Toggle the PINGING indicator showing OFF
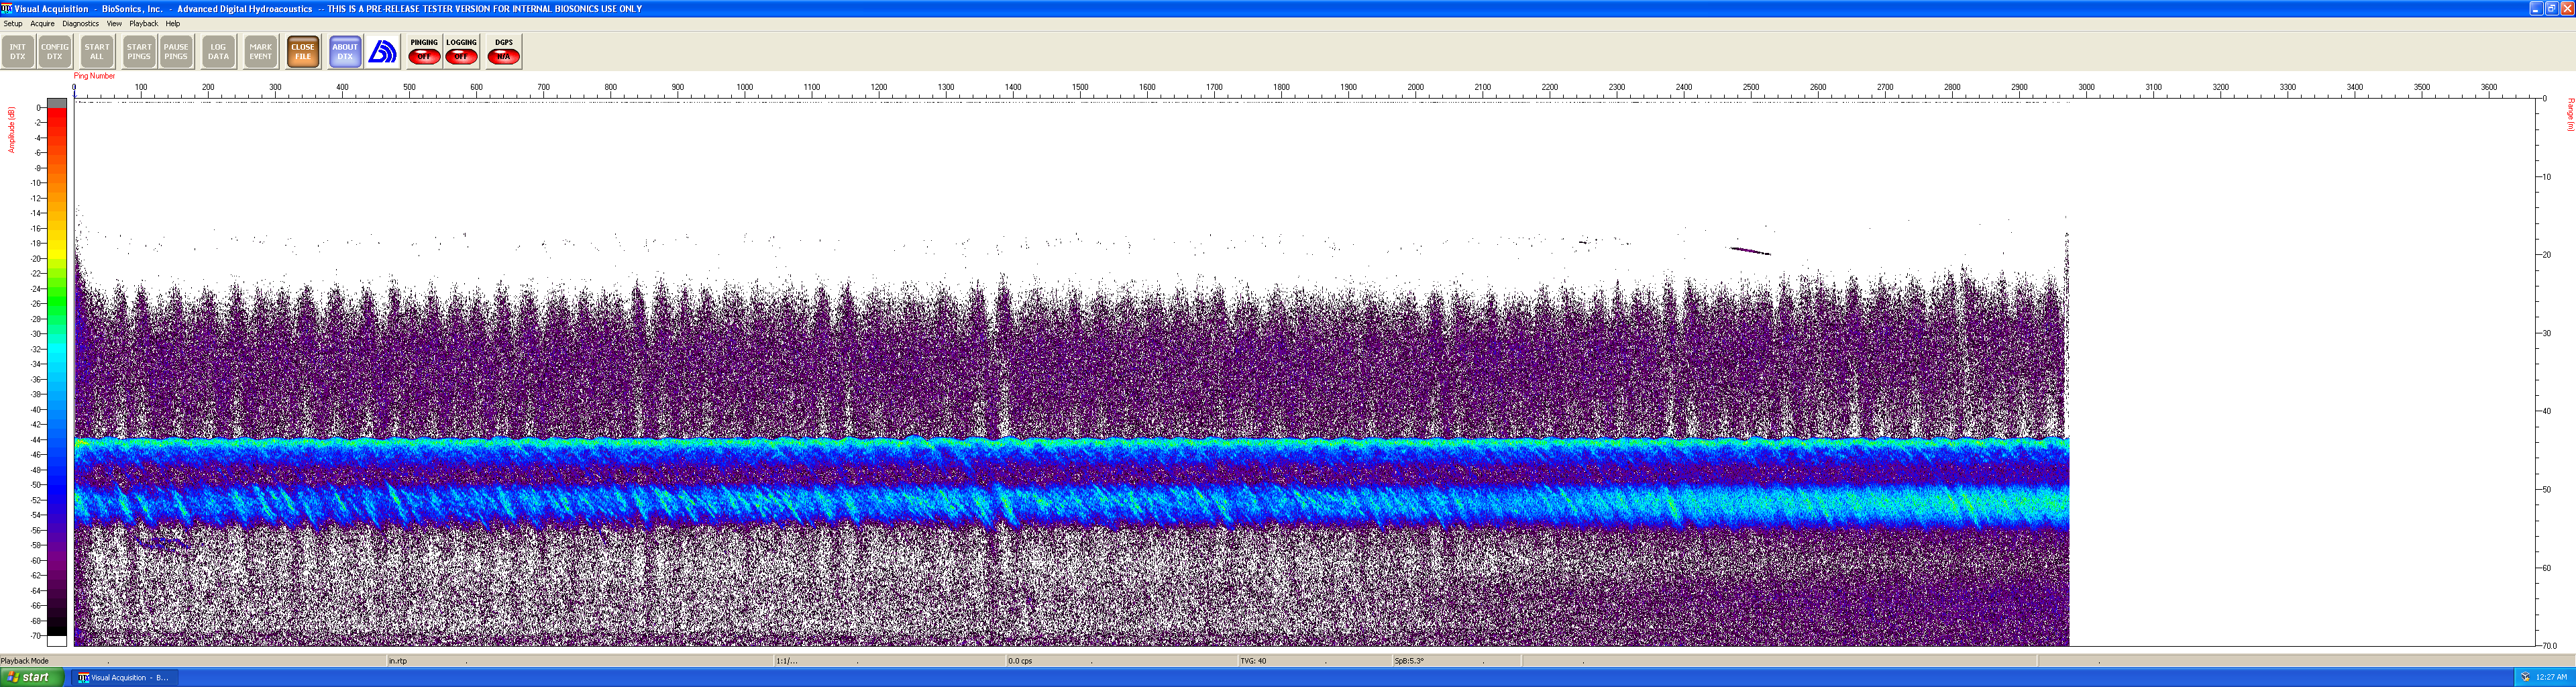 pos(424,52)
